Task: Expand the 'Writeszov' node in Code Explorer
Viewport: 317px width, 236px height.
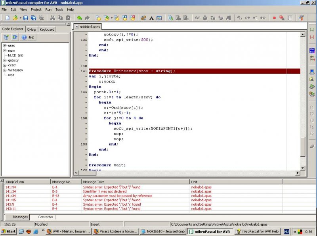Action: (5, 70)
